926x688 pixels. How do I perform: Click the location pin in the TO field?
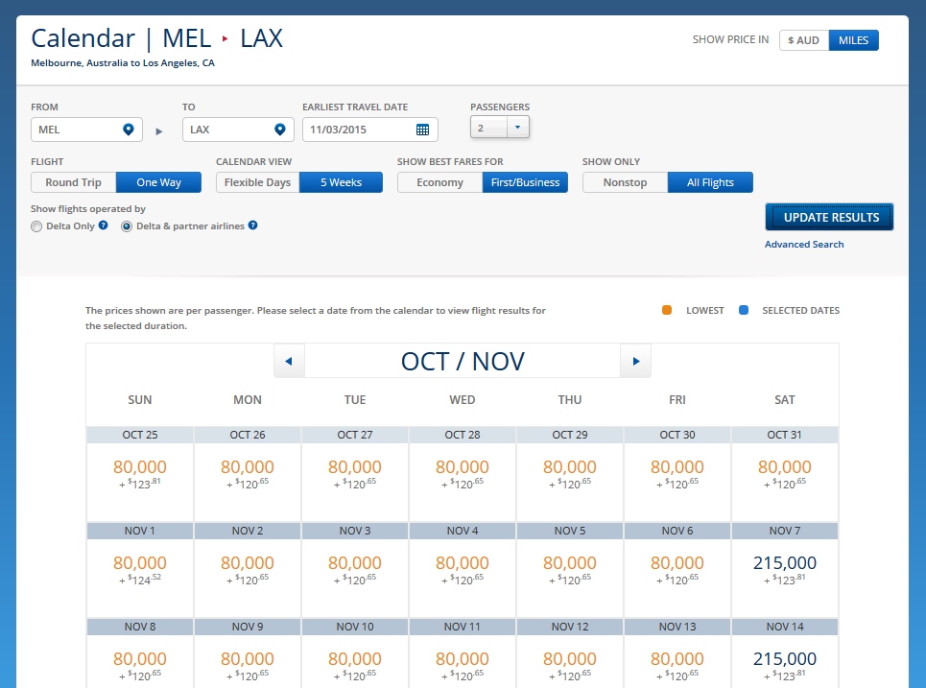coord(279,130)
